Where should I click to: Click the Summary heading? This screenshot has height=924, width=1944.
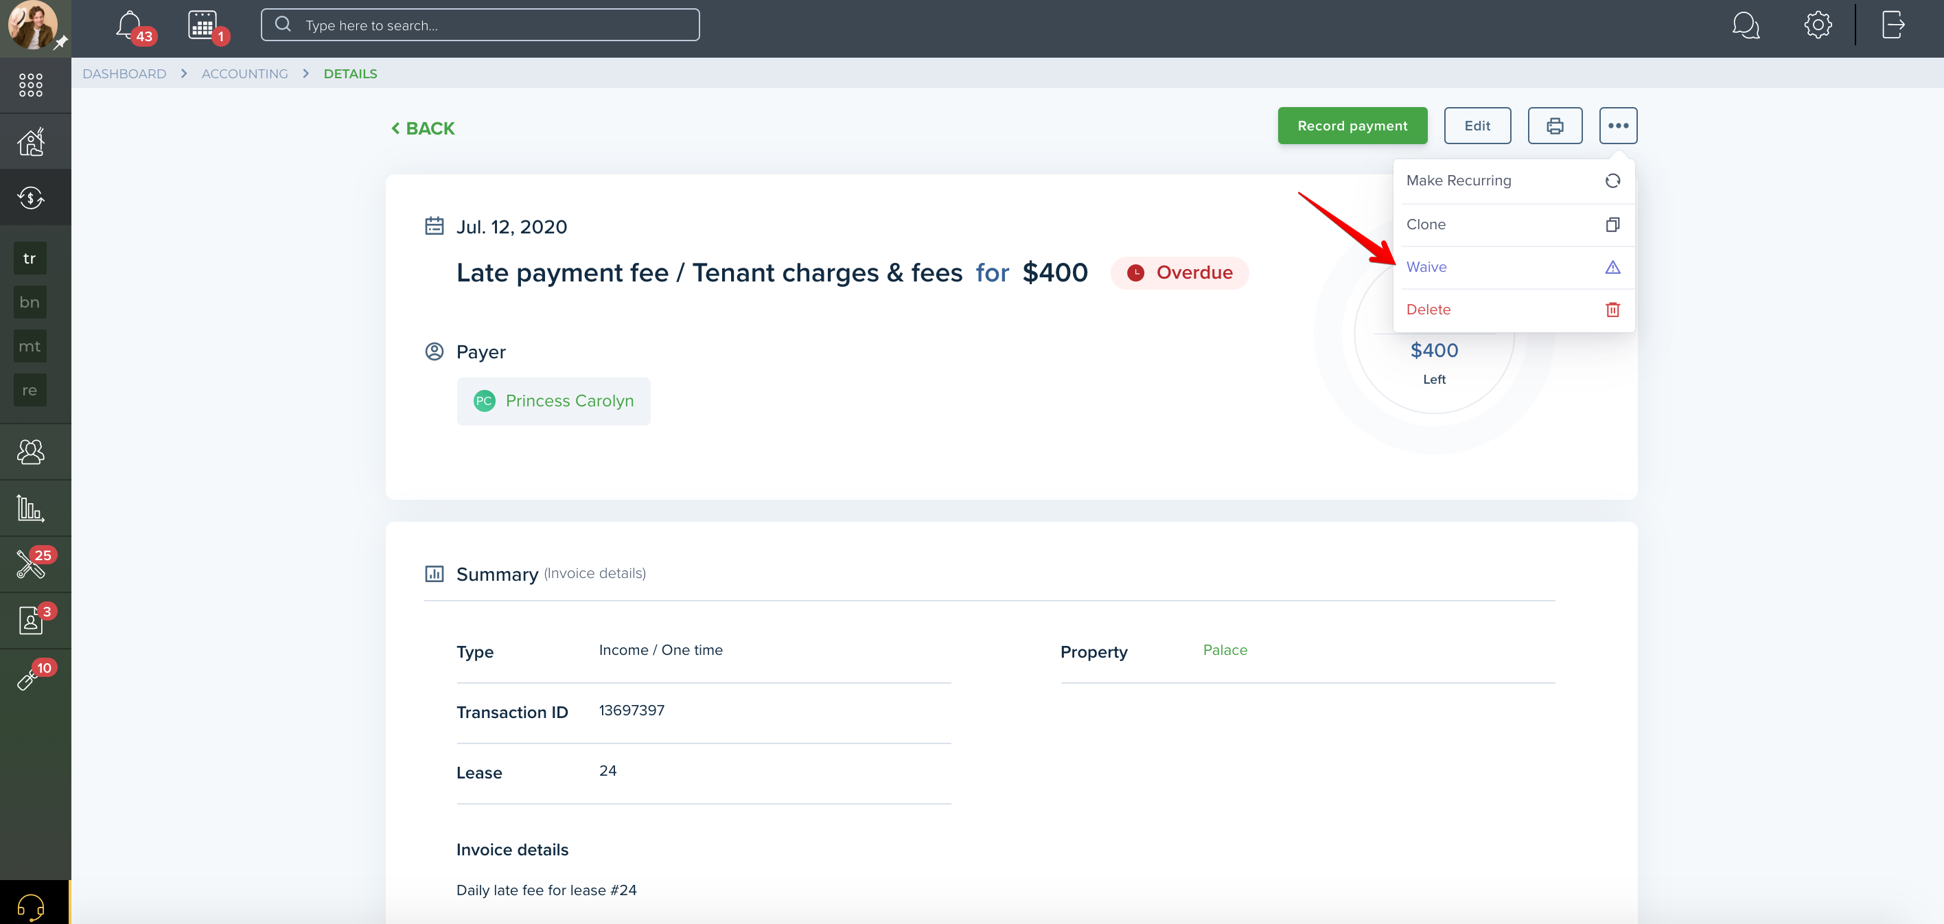(x=497, y=574)
